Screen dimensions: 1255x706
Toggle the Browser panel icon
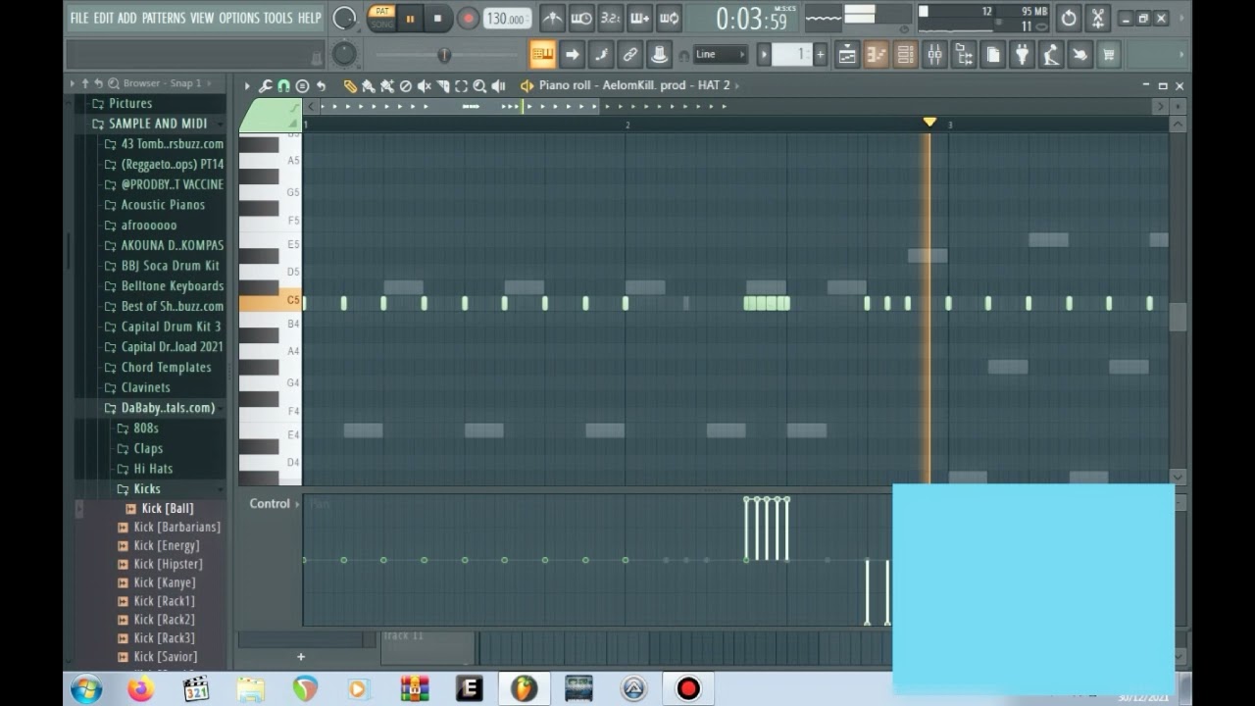[x=964, y=55]
